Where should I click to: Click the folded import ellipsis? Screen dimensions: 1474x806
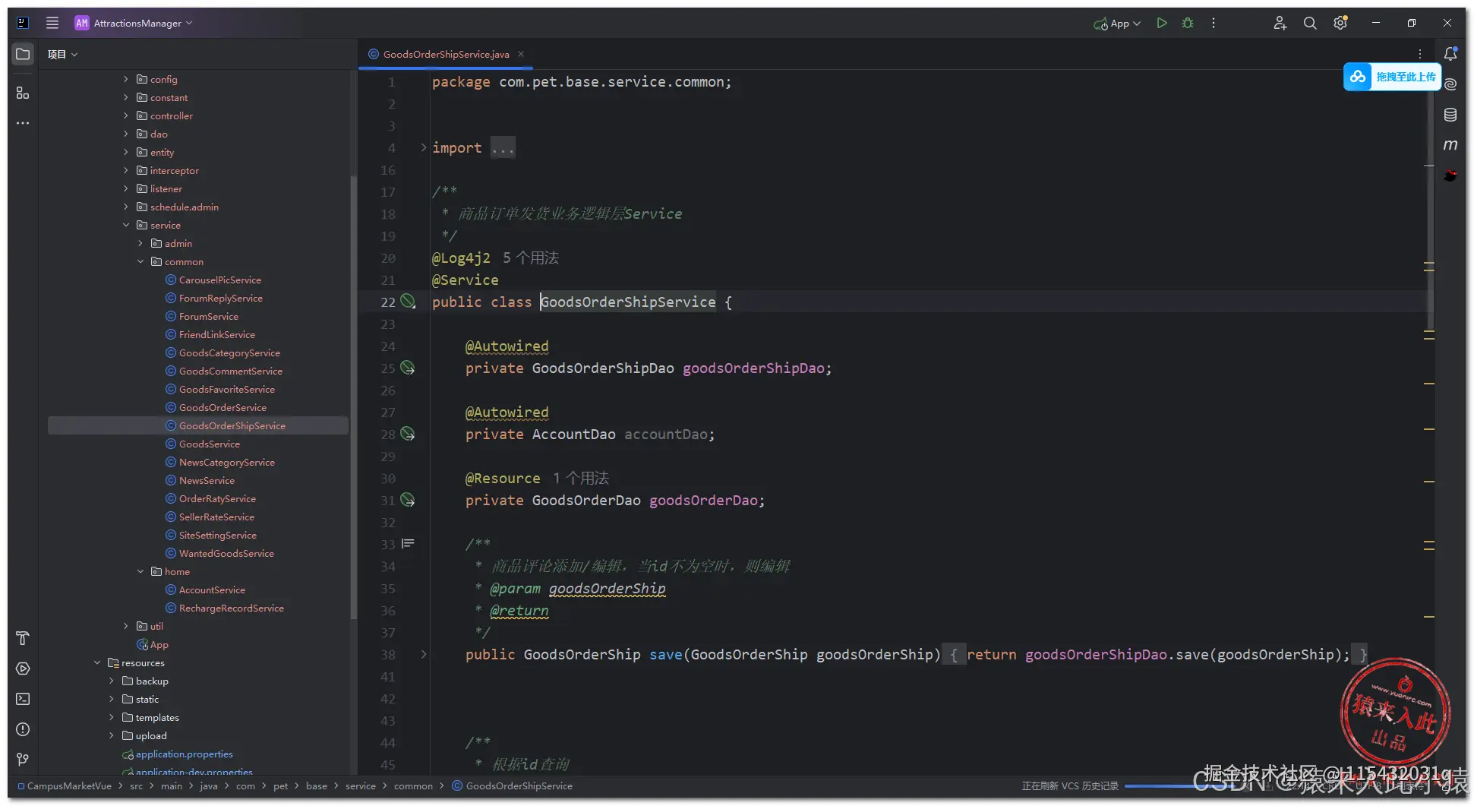[x=503, y=147]
